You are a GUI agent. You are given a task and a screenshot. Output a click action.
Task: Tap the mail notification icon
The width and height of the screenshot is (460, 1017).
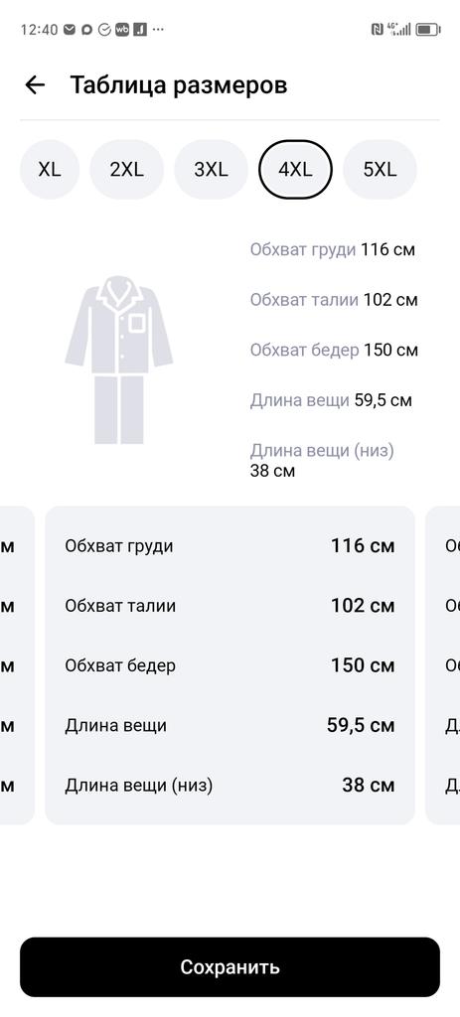point(70,29)
